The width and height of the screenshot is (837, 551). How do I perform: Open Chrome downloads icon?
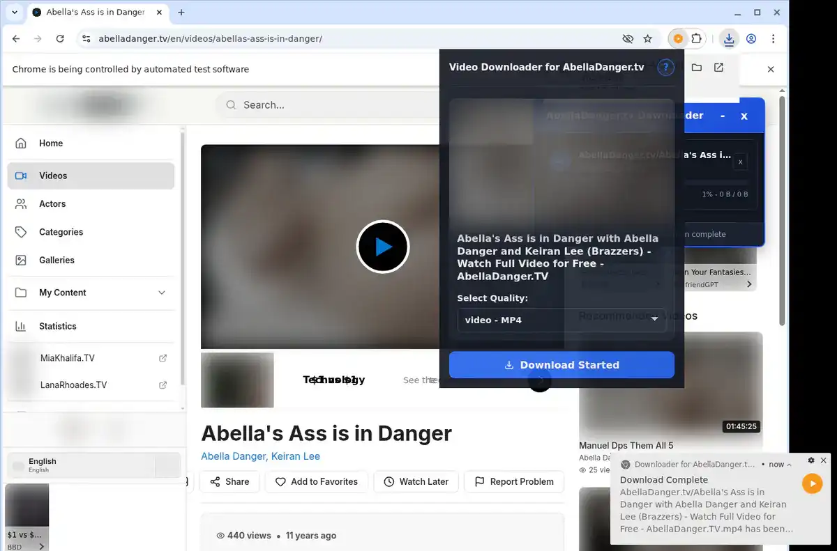(729, 39)
